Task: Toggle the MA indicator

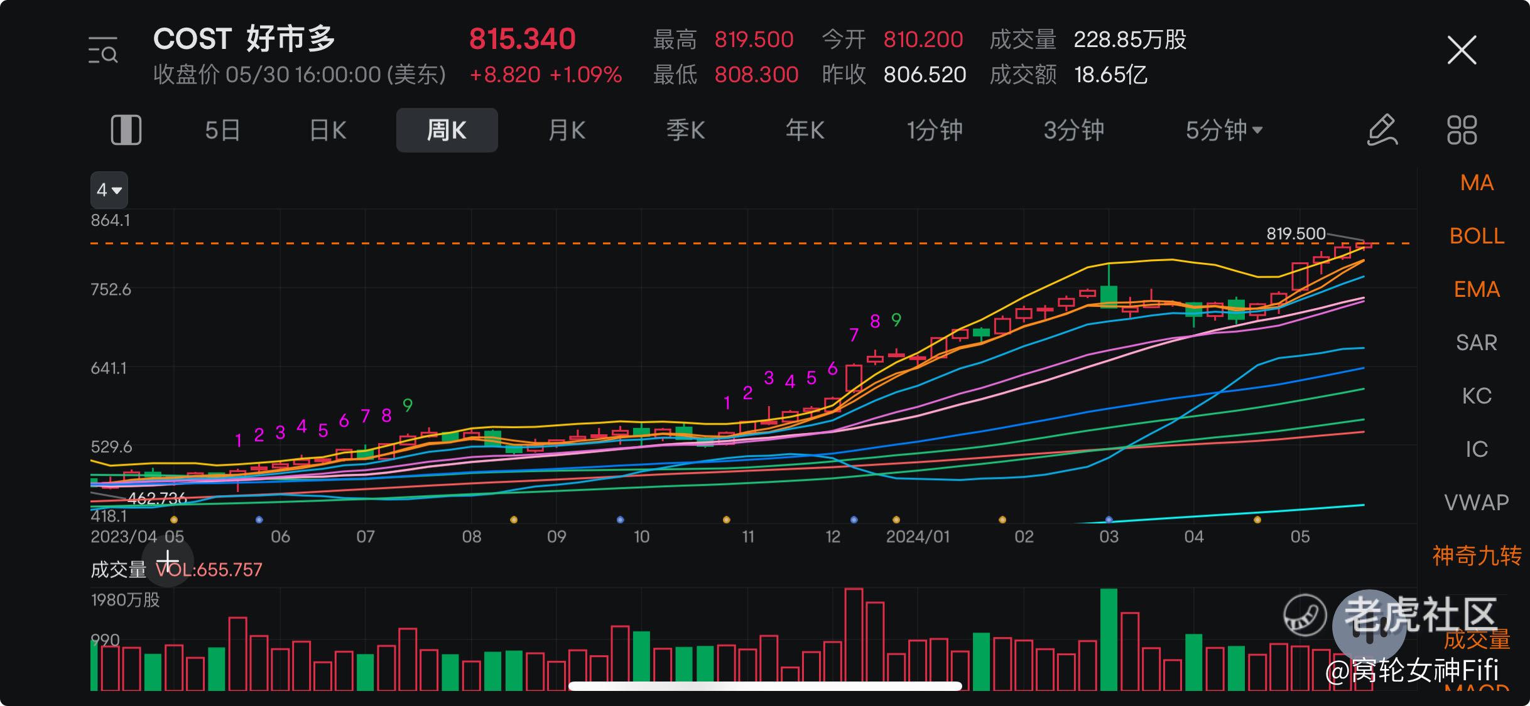Action: pos(1477,183)
